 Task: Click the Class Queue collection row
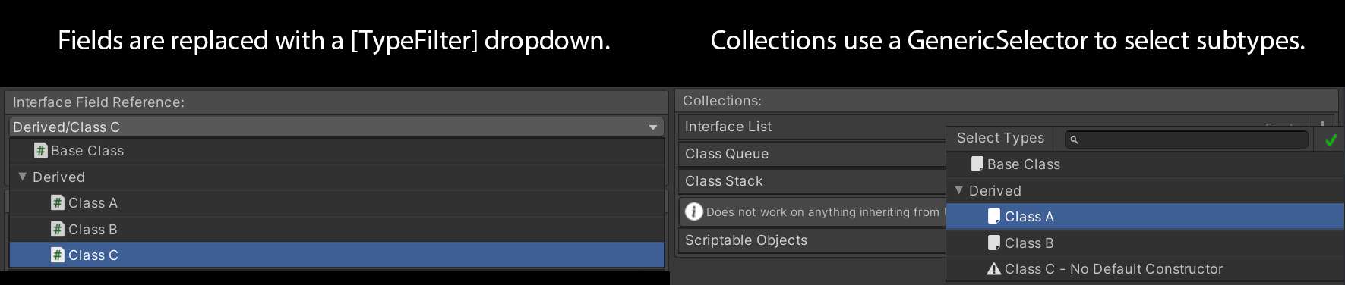812,154
